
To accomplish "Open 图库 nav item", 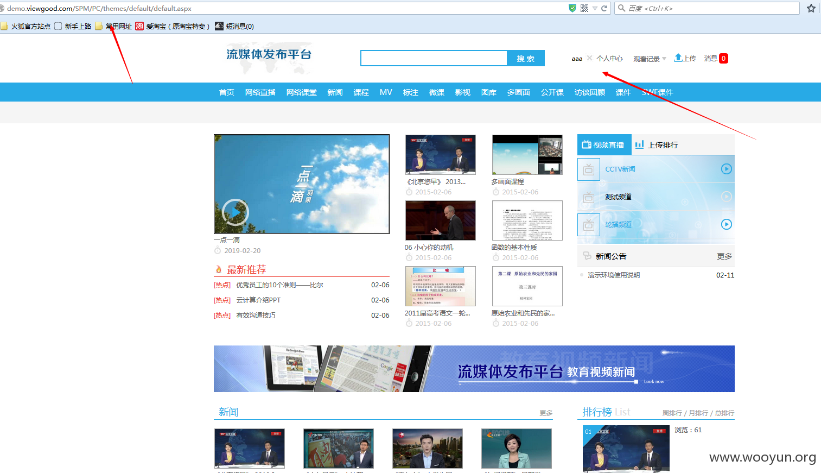I will (x=489, y=92).
